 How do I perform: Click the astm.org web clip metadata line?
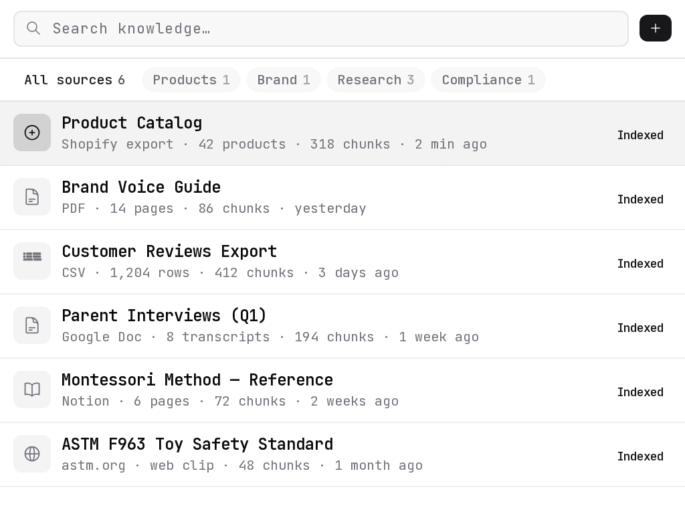[242, 466]
